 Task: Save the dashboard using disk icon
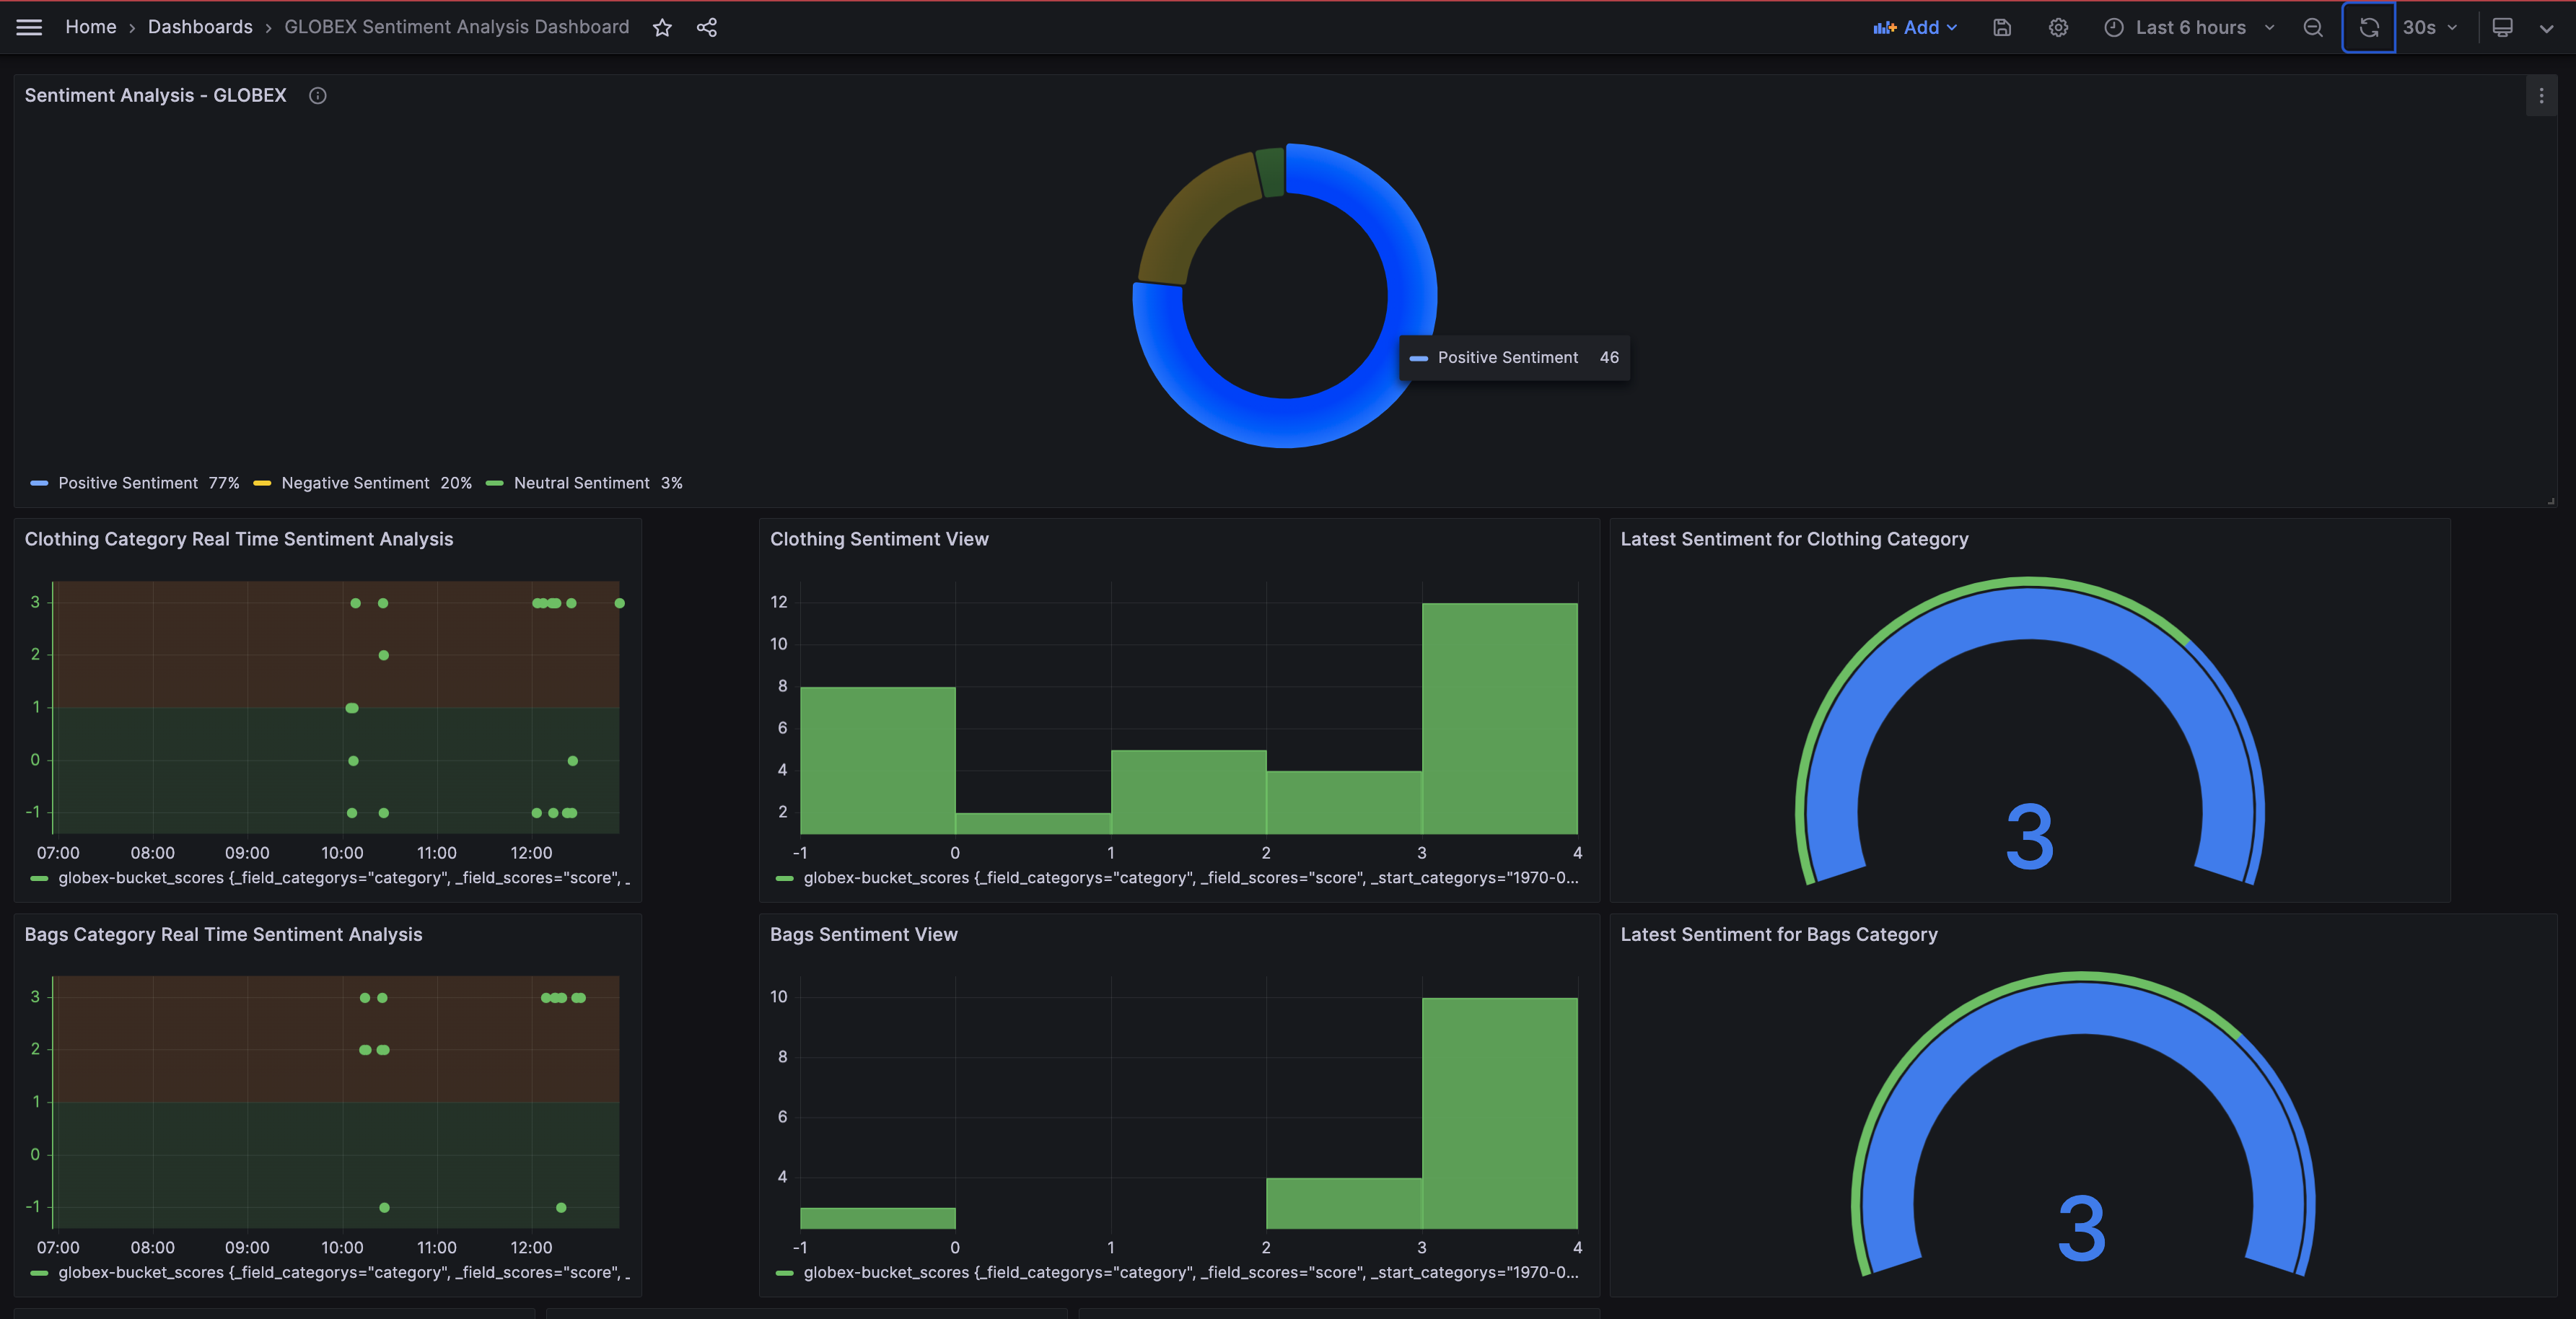click(x=2002, y=27)
